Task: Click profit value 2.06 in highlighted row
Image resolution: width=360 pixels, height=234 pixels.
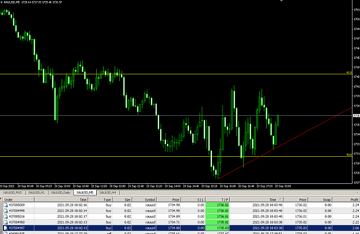Action: tap(355, 228)
